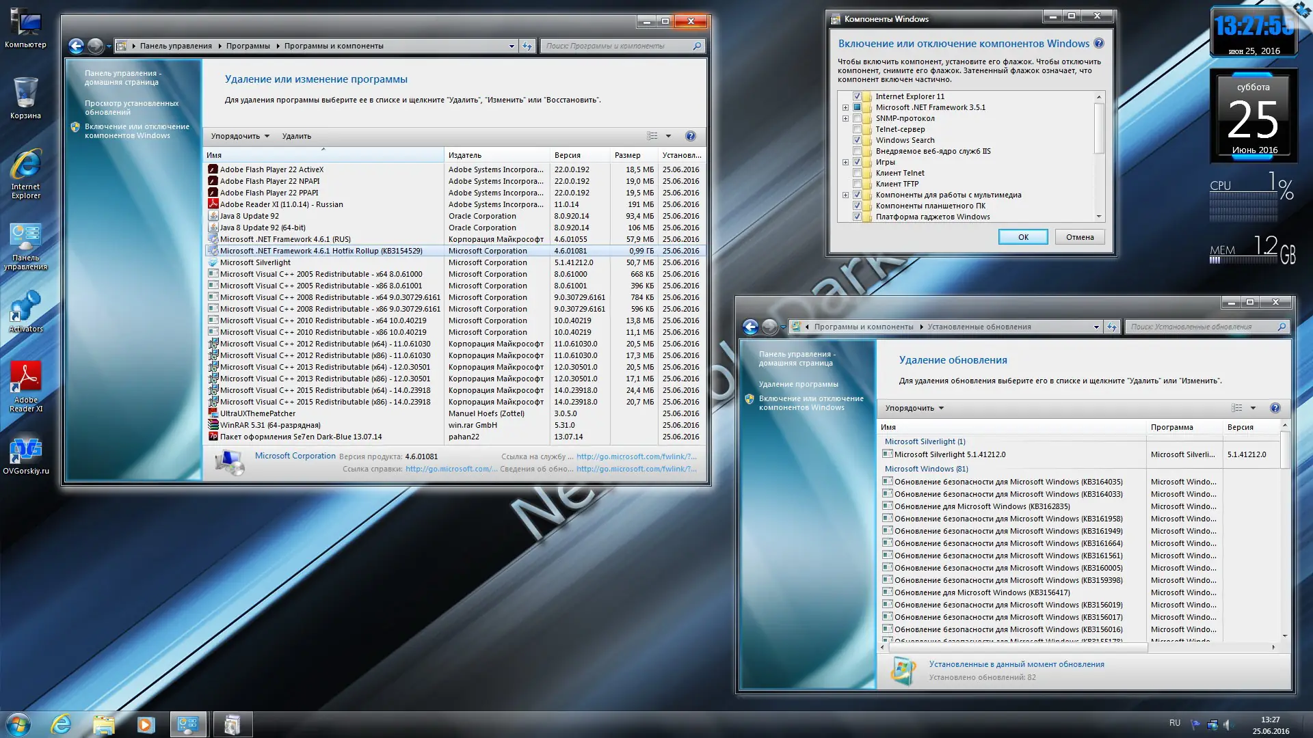Screen dimensions: 1313x738
Task: Toggle the Windows Search component checkbox
Action: [x=857, y=140]
